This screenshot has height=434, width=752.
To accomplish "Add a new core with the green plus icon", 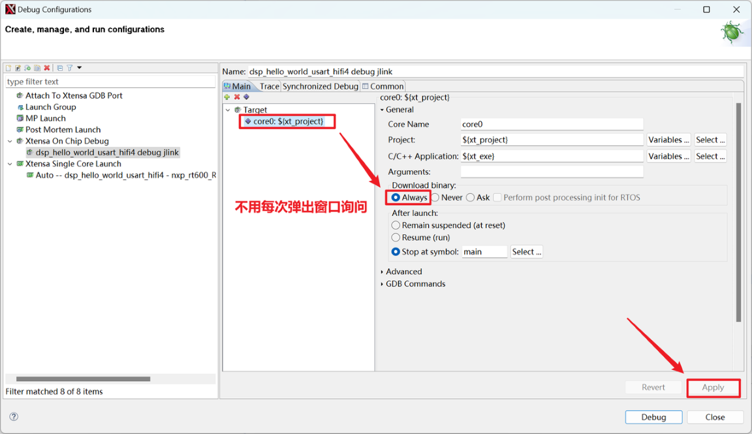I will point(227,97).
